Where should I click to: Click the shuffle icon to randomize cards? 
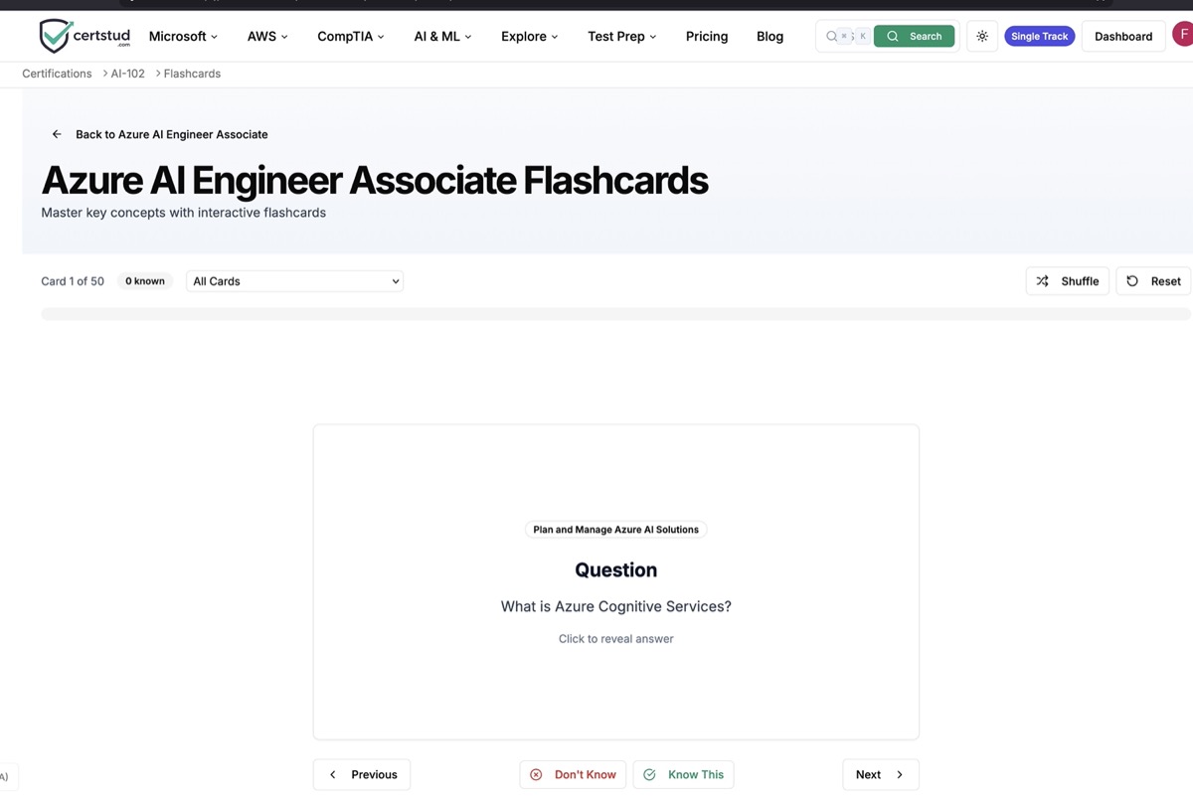click(x=1042, y=280)
